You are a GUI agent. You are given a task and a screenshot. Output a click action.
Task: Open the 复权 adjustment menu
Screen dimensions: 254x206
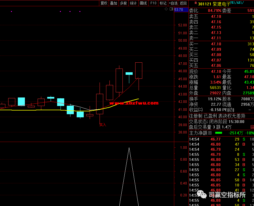pyautogui.click(x=104, y=3)
